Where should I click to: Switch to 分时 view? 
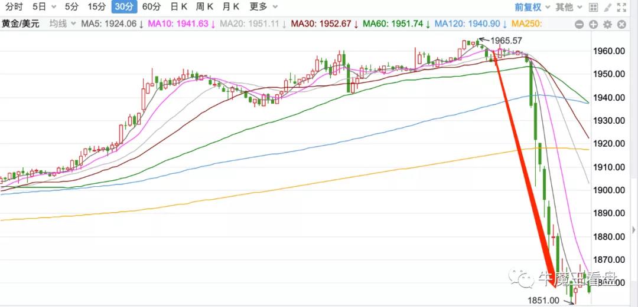coord(14,6)
